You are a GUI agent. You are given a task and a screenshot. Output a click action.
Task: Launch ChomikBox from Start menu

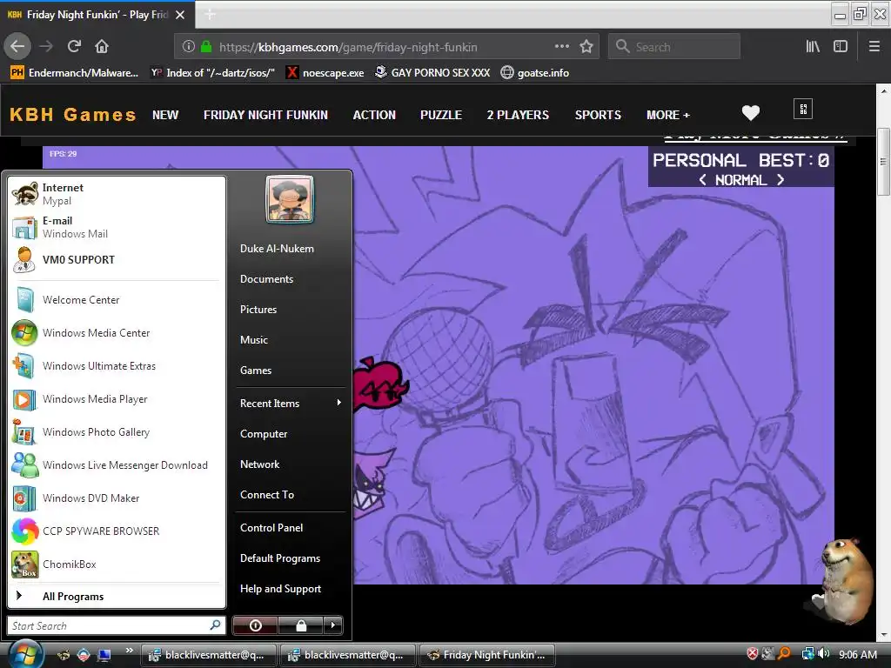[117, 564]
